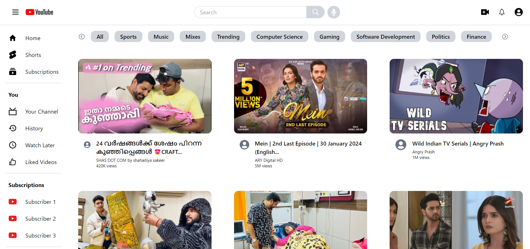Open Watch Later in sidebar
530x249 pixels.
[40, 145]
